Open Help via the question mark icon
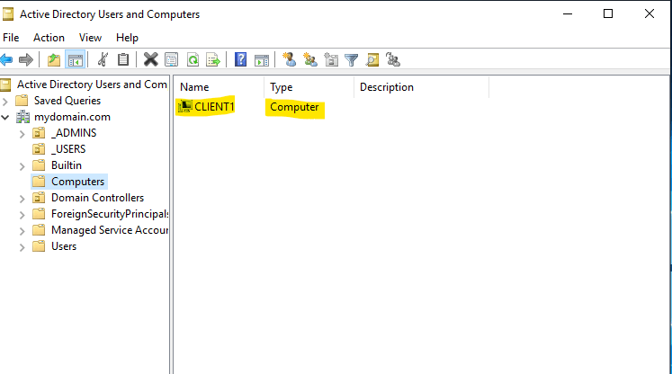Image resolution: width=672 pixels, height=374 pixels. (x=240, y=60)
